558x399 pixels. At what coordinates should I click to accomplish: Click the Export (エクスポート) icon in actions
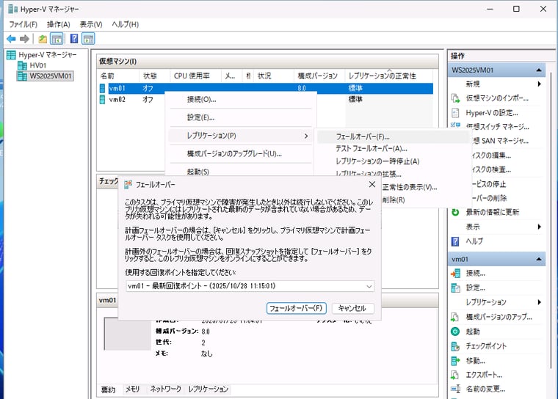(455, 375)
